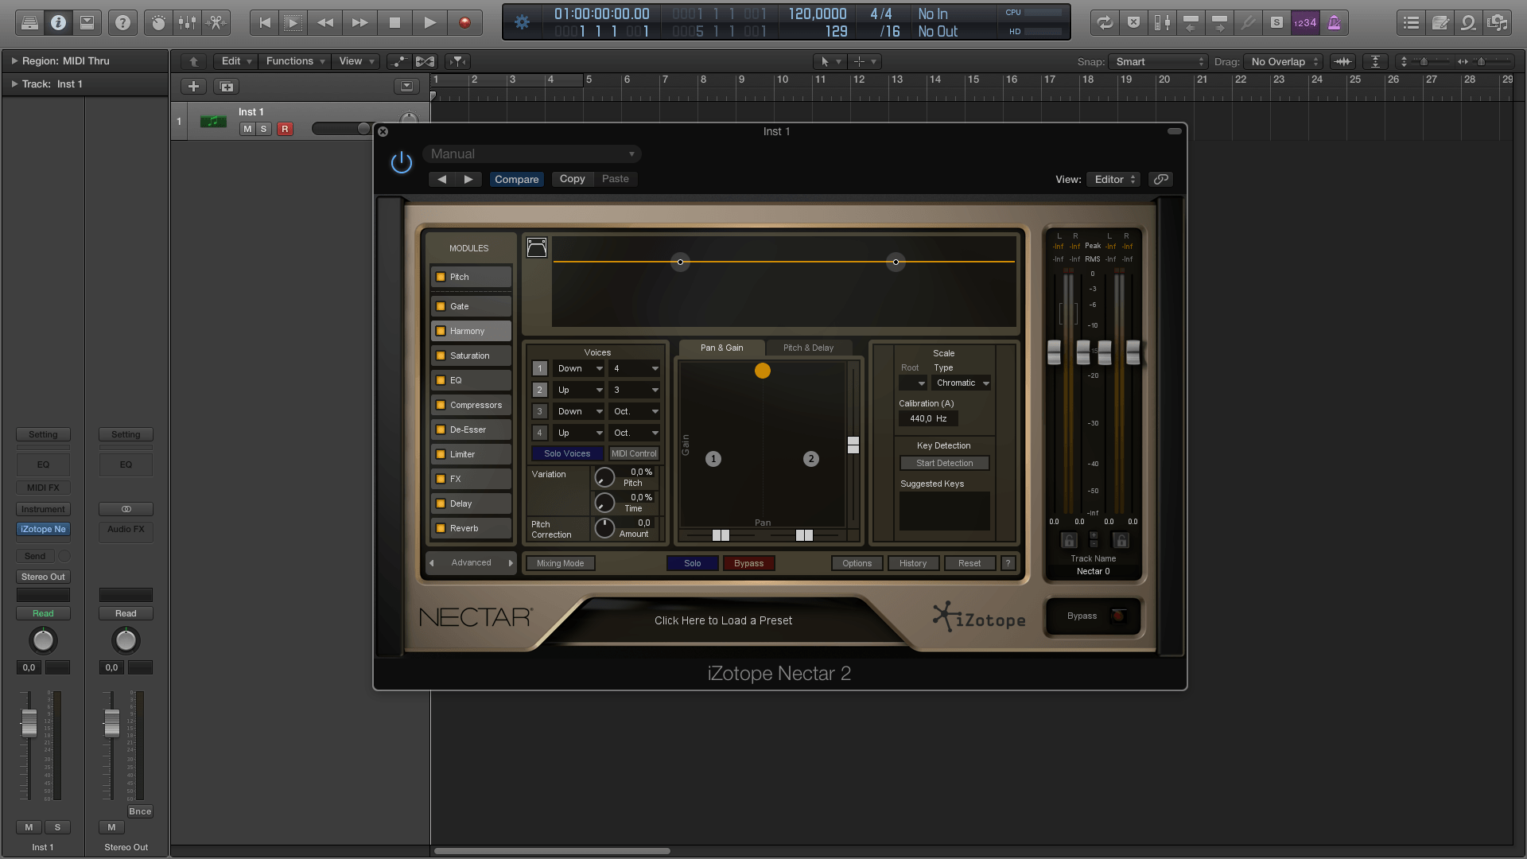
Task: Open the Quick Help question mark
Action: (122, 23)
